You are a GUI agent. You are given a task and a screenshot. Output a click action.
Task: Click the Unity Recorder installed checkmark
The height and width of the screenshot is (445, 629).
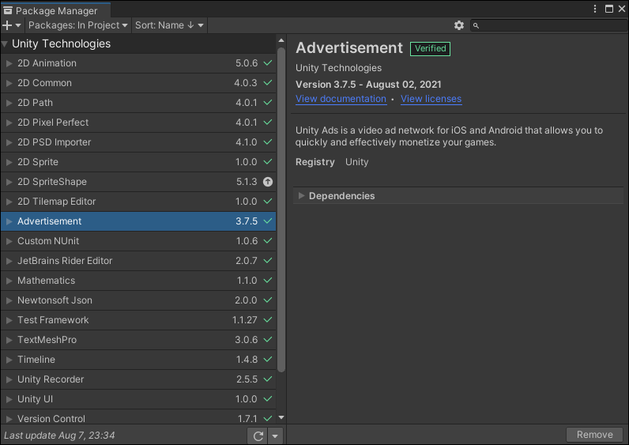tap(268, 379)
